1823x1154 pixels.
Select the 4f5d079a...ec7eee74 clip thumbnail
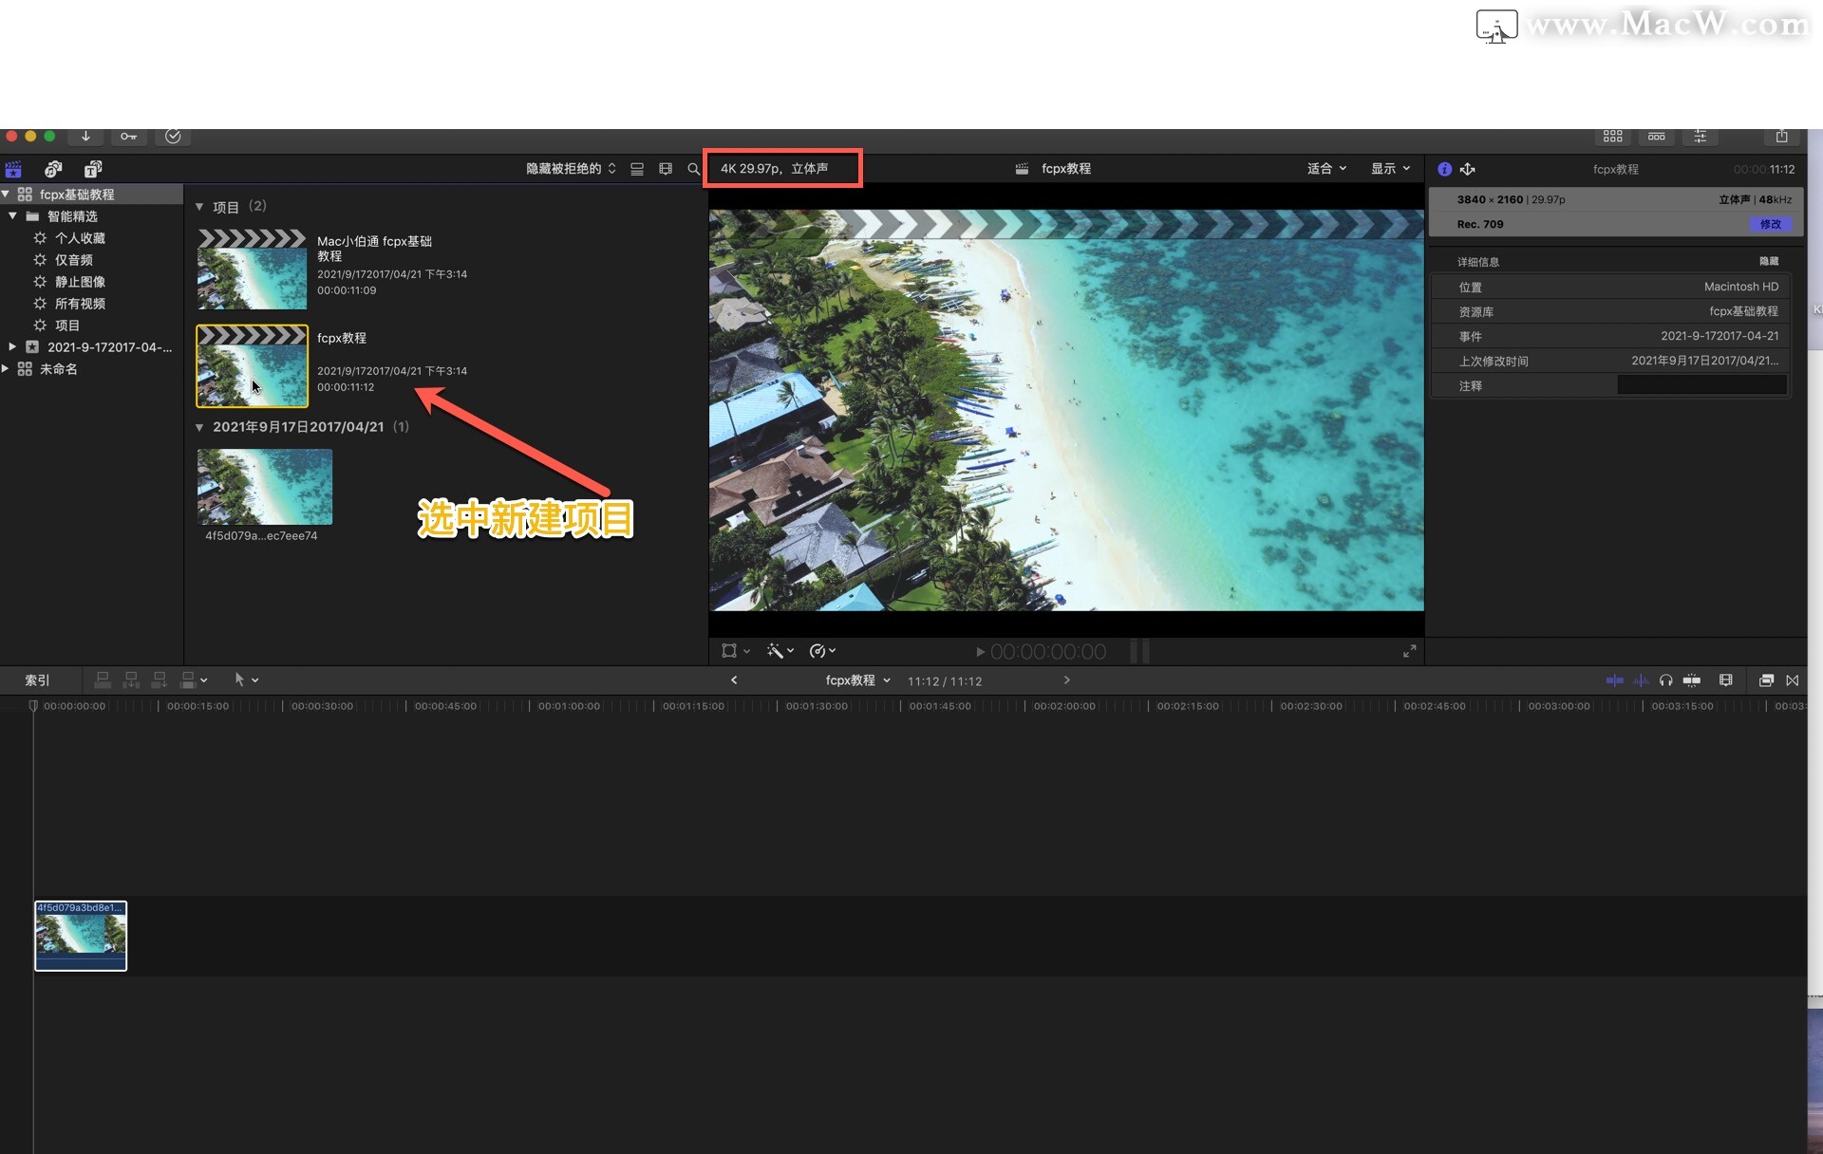pos(265,487)
